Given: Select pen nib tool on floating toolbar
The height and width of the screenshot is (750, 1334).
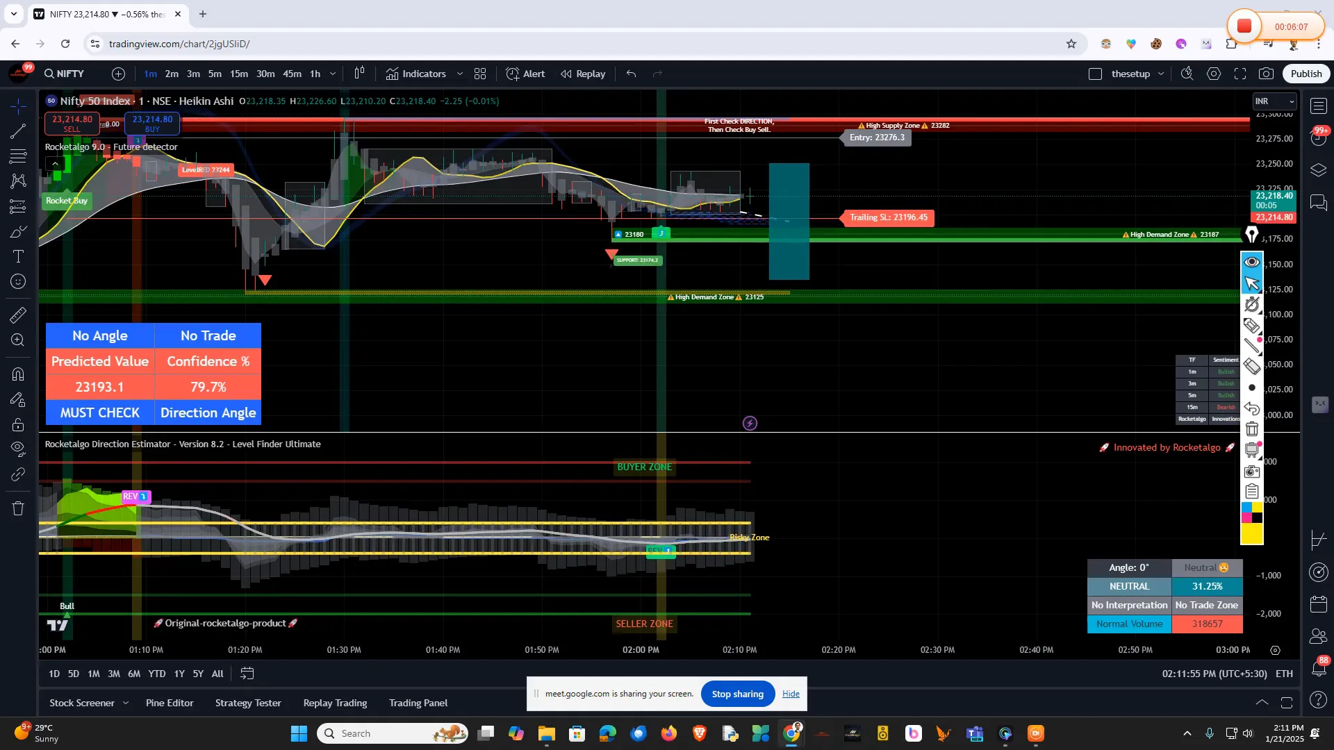Looking at the screenshot, I should [1252, 235].
